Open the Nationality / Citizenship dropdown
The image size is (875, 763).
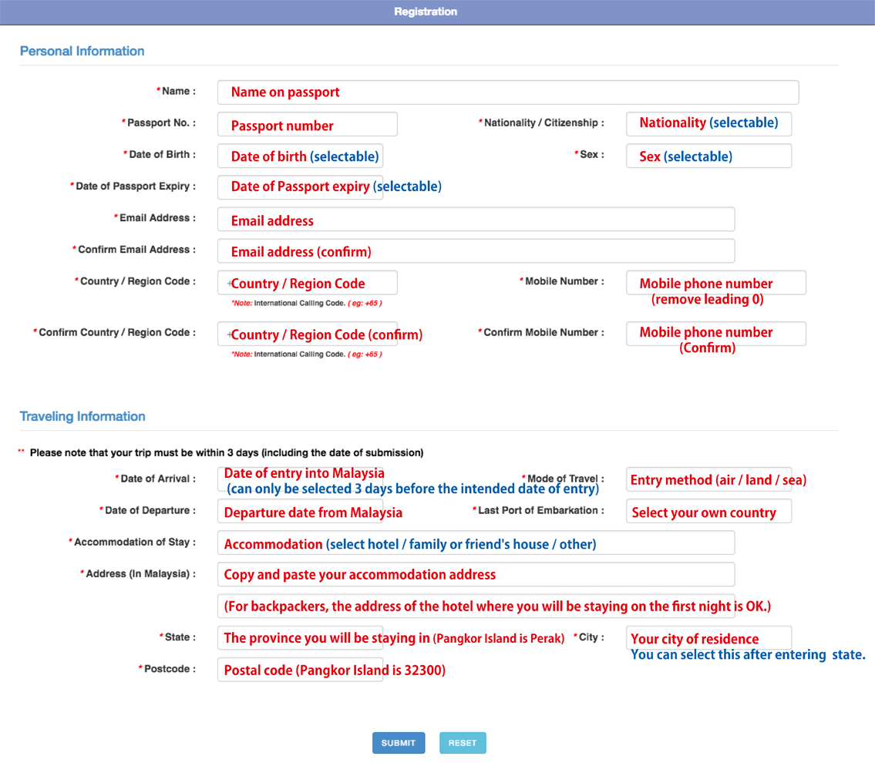coord(708,123)
